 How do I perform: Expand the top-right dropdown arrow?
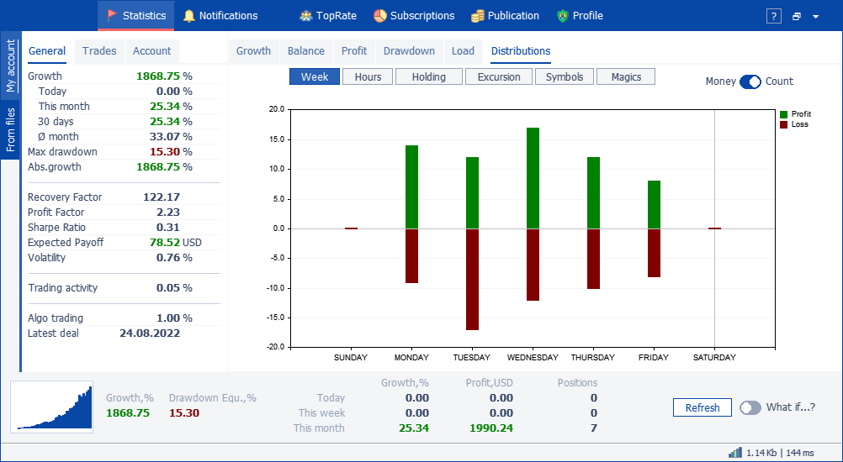tap(815, 17)
